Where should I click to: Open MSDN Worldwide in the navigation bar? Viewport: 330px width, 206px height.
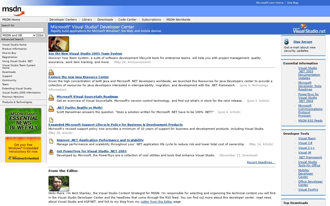pos(178,20)
